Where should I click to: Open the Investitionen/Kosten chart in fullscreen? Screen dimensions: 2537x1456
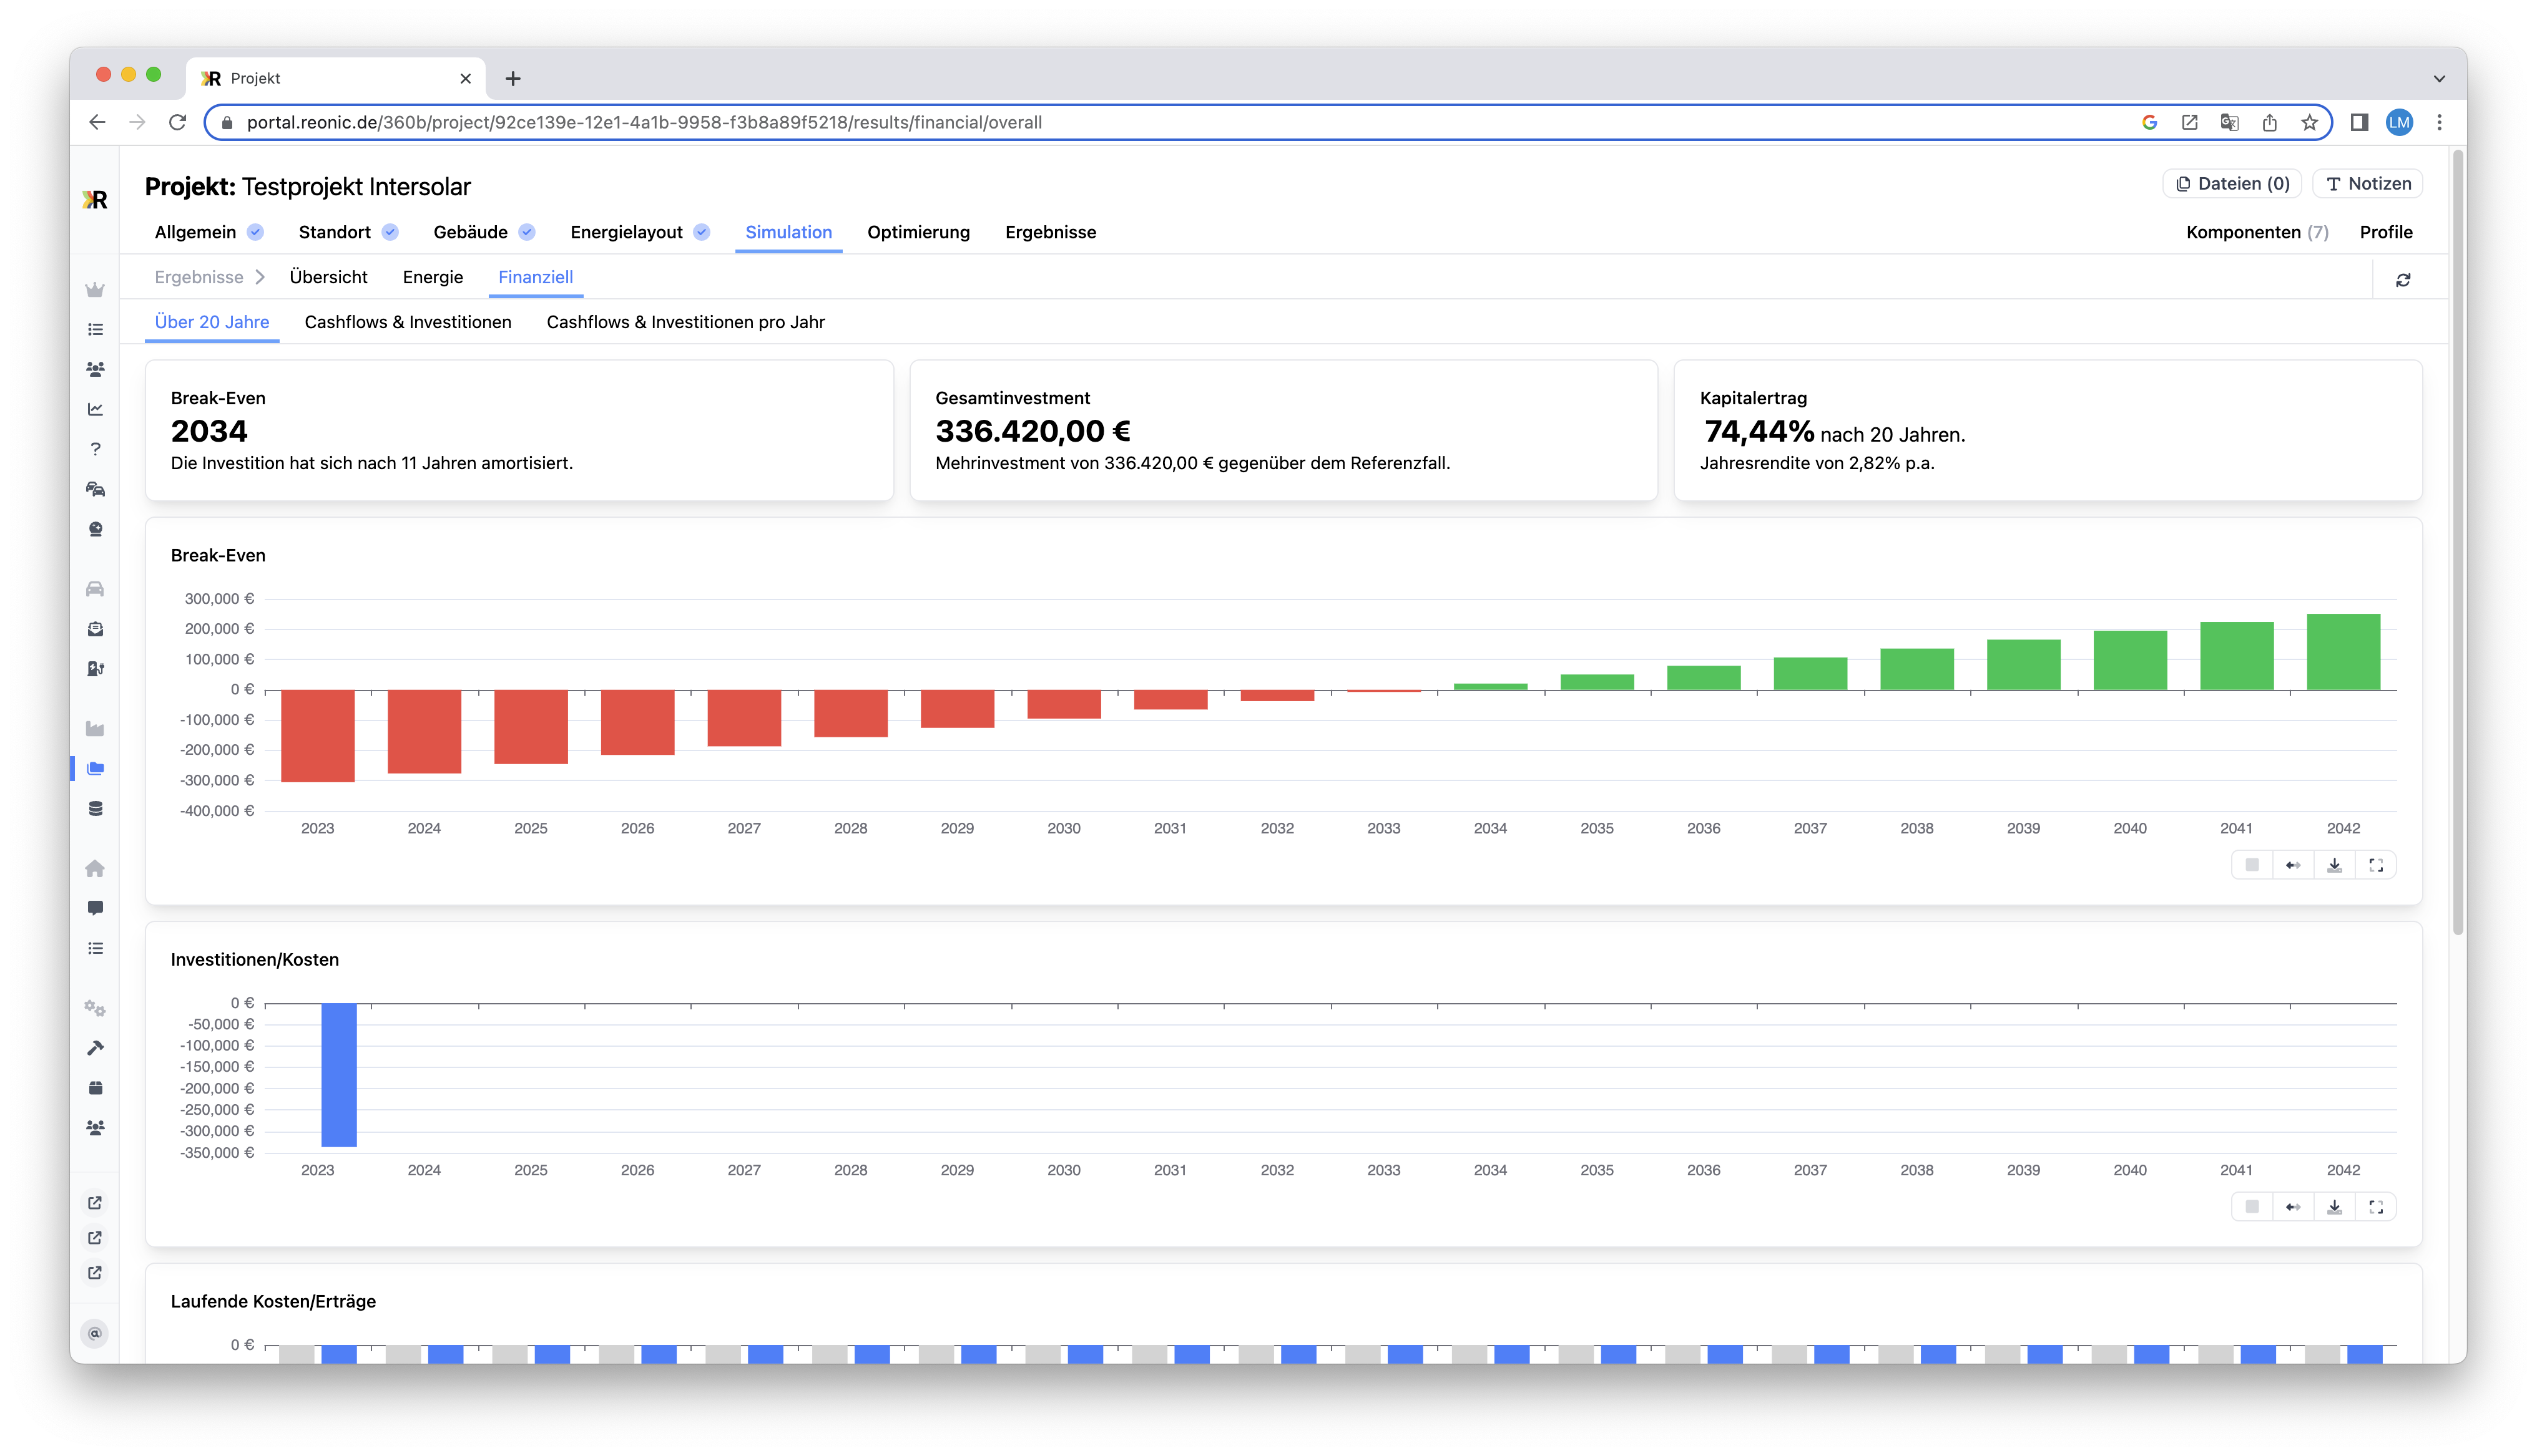pos(2376,1207)
